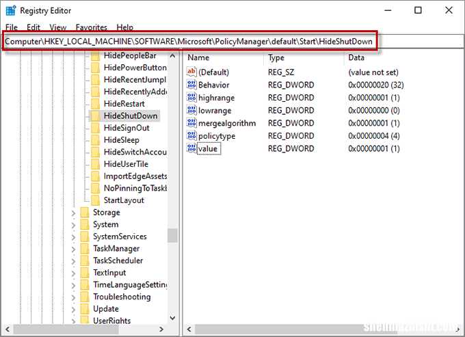The width and height of the screenshot is (465, 337).
Task: Click the System folder icon
Action: [x=85, y=225]
